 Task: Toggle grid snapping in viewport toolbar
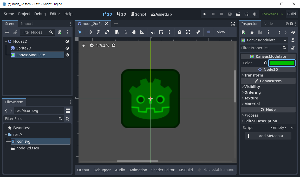161,32
